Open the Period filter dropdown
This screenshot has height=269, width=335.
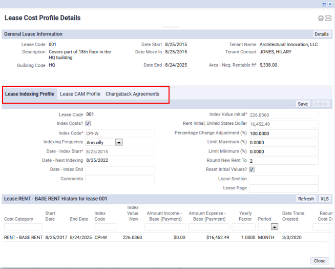pos(275,227)
